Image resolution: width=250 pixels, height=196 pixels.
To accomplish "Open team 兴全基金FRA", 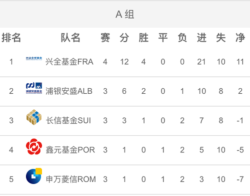I will tap(69, 62).
